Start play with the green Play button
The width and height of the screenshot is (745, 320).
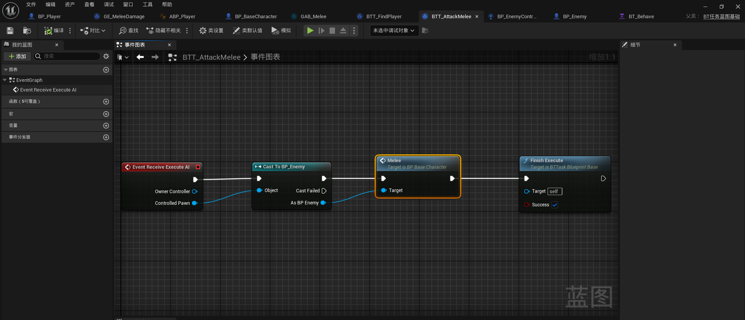point(310,31)
